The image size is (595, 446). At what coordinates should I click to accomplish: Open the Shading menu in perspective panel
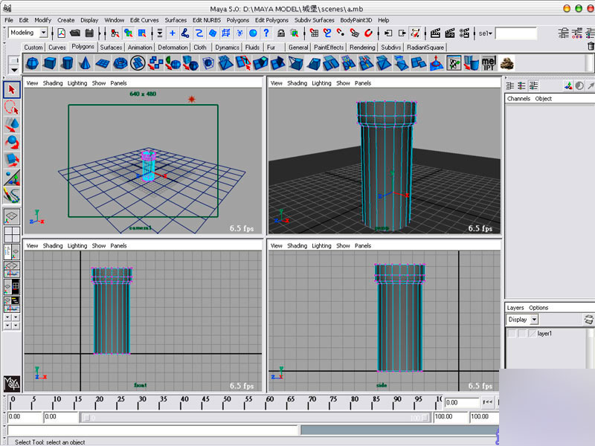point(297,83)
